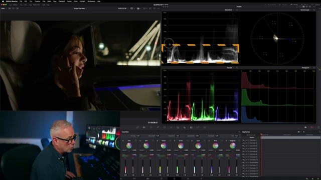The width and height of the screenshot is (321, 180).
Task: Open the Workspace menu
Action: pos(91,1)
